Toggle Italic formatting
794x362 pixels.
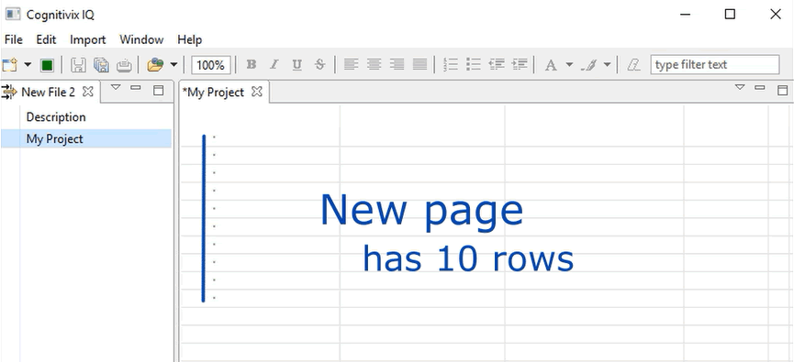pos(274,65)
